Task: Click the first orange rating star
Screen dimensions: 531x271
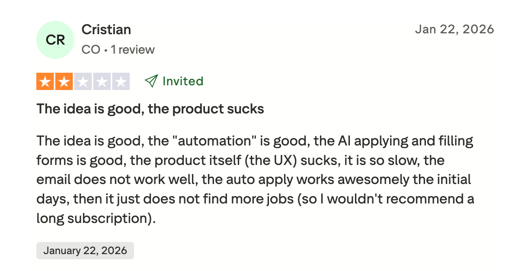Action: coord(45,81)
